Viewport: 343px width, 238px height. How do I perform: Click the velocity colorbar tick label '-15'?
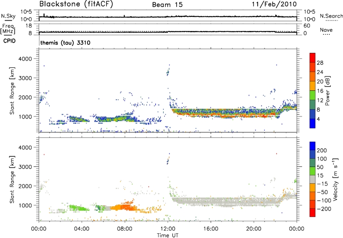click(322, 183)
